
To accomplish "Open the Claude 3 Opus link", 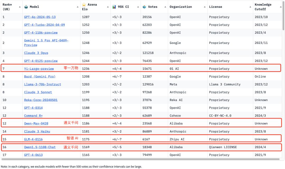I will point(36,53).
